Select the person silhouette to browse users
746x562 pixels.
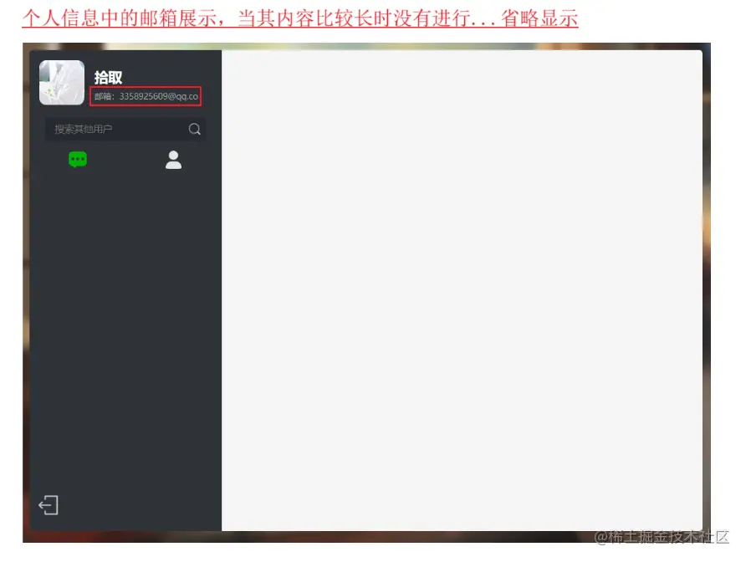pos(173,160)
